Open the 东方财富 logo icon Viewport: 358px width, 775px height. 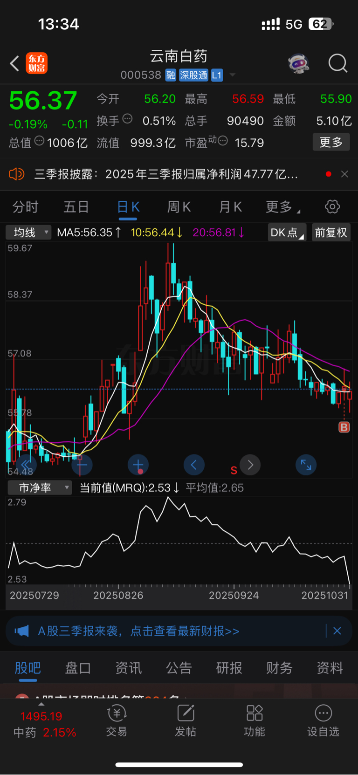click(36, 63)
